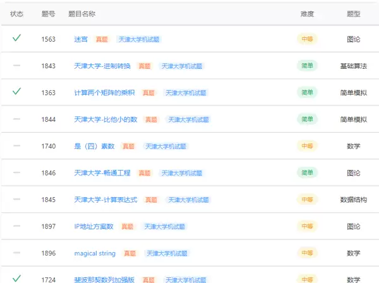379x283 pixels.
Task: Open the 计算两个矩阵的乘积 problem
Action: click(x=104, y=92)
